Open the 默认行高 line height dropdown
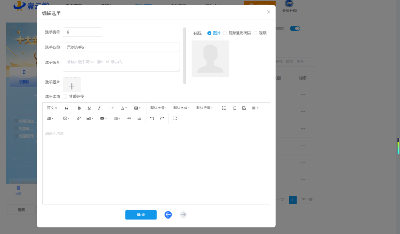Image resolution: width=400 pixels, height=234 pixels. point(204,108)
